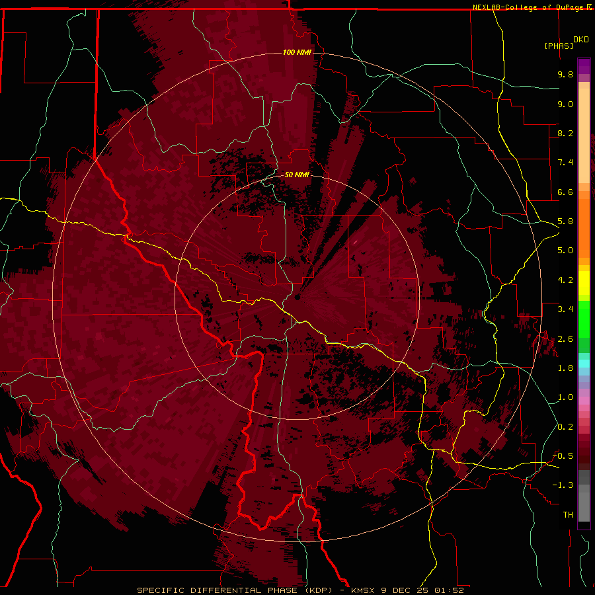Click the -0.5 scale value
Image resolution: width=595 pixels, height=595 pixels.
(x=563, y=456)
